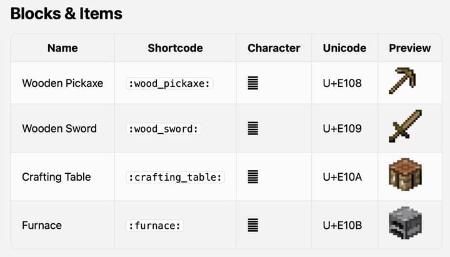The height and width of the screenshot is (257, 450).
Task: Click the Furnace preview icon
Action: coord(404,224)
